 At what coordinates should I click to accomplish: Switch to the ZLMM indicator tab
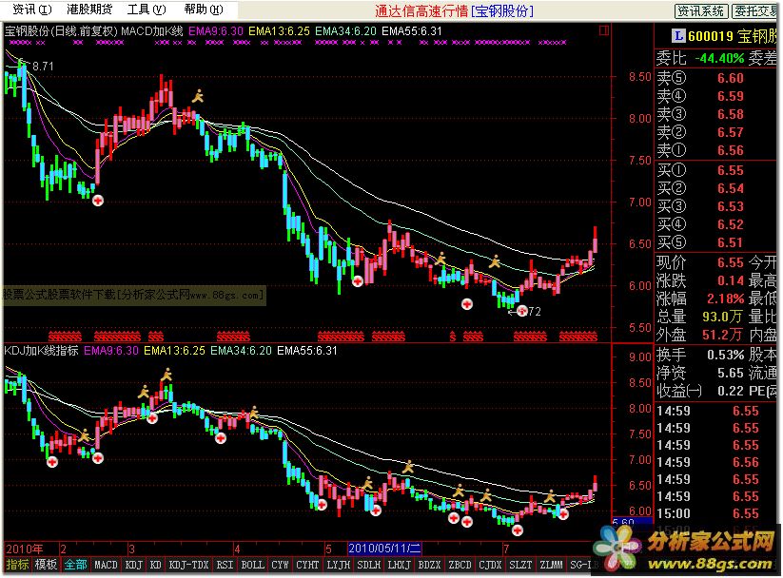pos(551,565)
